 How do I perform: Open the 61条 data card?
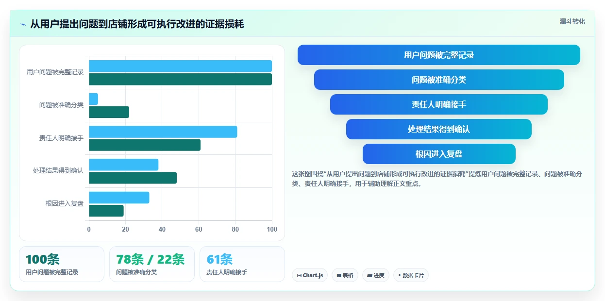242,264
